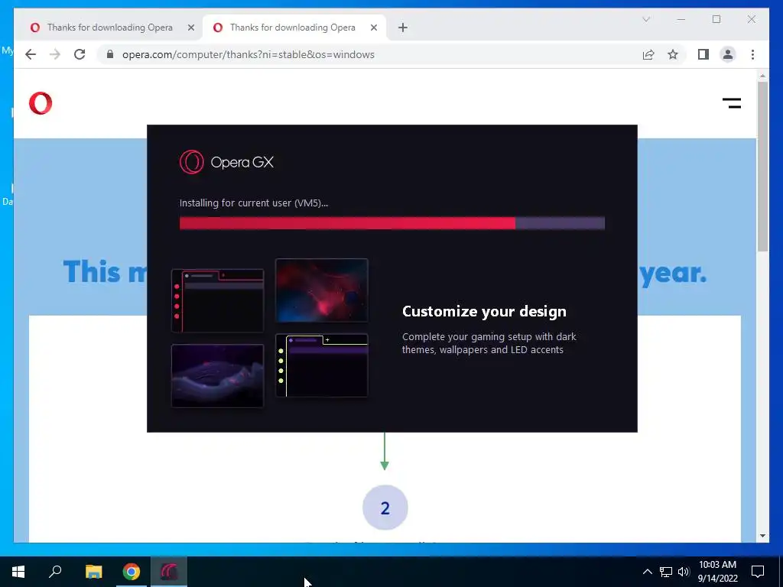The width and height of the screenshot is (783, 587).
Task: Click the address bar URL
Action: [249, 54]
